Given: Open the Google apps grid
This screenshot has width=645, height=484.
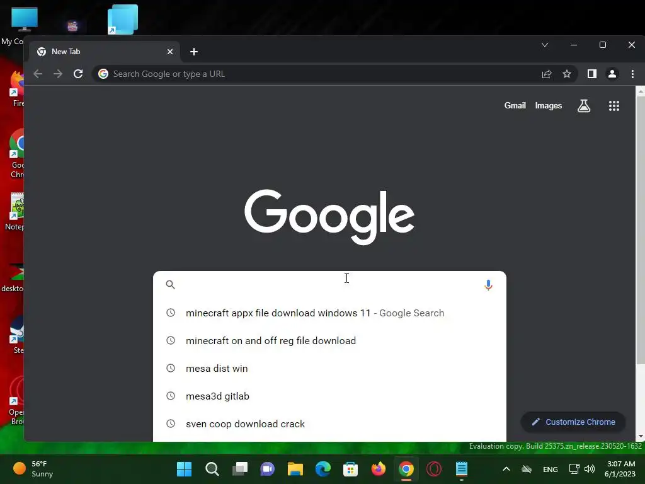Looking at the screenshot, I should 614,106.
